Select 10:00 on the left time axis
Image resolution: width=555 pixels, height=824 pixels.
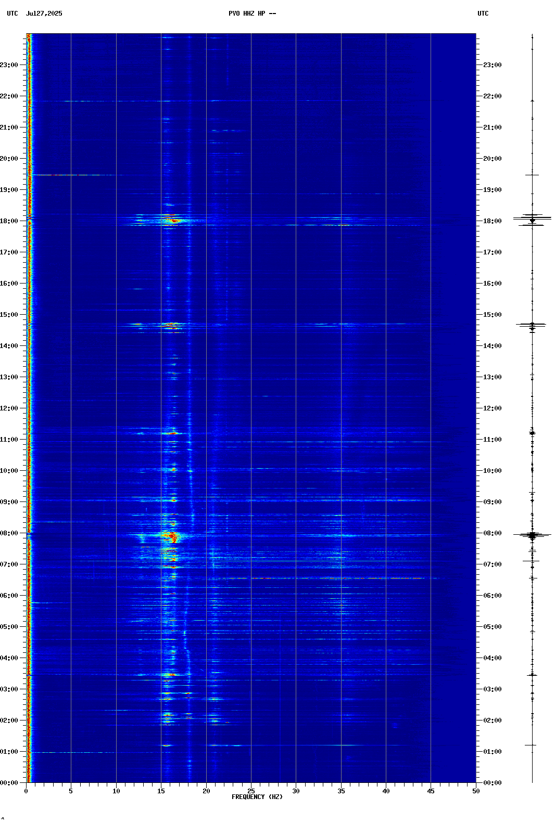[9, 471]
